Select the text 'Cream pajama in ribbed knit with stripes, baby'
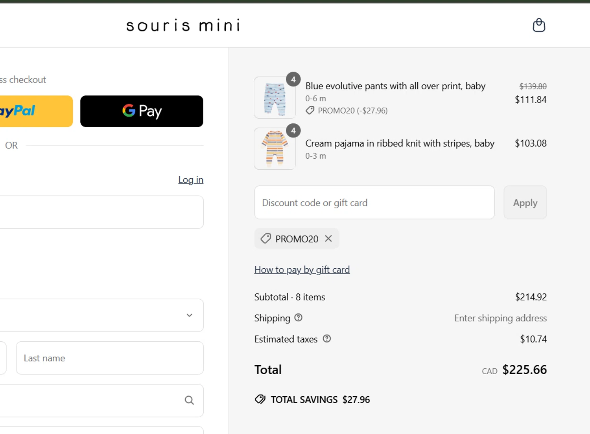The image size is (590, 434). (x=400, y=143)
